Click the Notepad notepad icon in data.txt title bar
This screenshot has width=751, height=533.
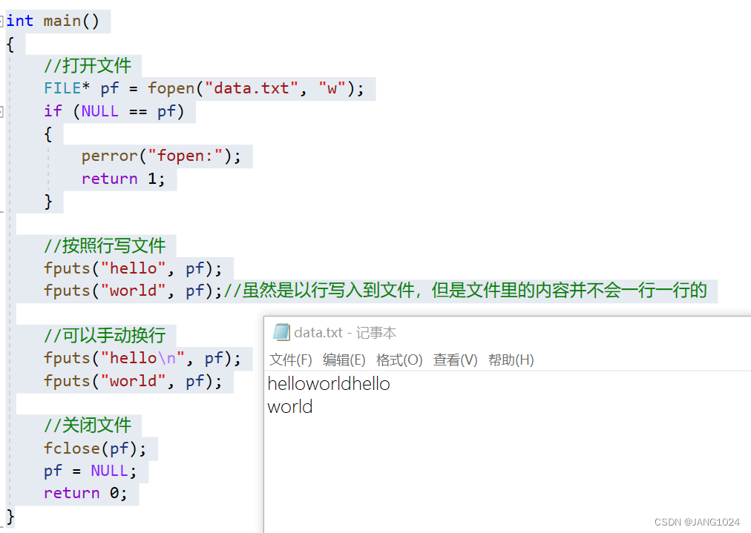[282, 333]
